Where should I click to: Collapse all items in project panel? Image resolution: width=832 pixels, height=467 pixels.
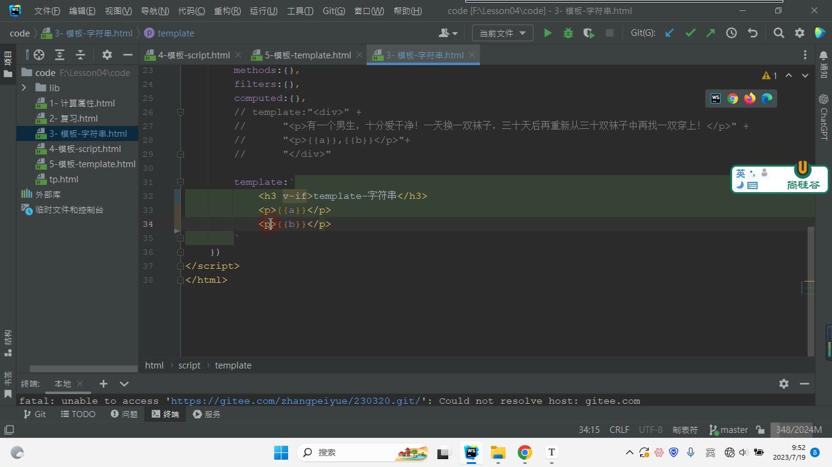coord(80,55)
